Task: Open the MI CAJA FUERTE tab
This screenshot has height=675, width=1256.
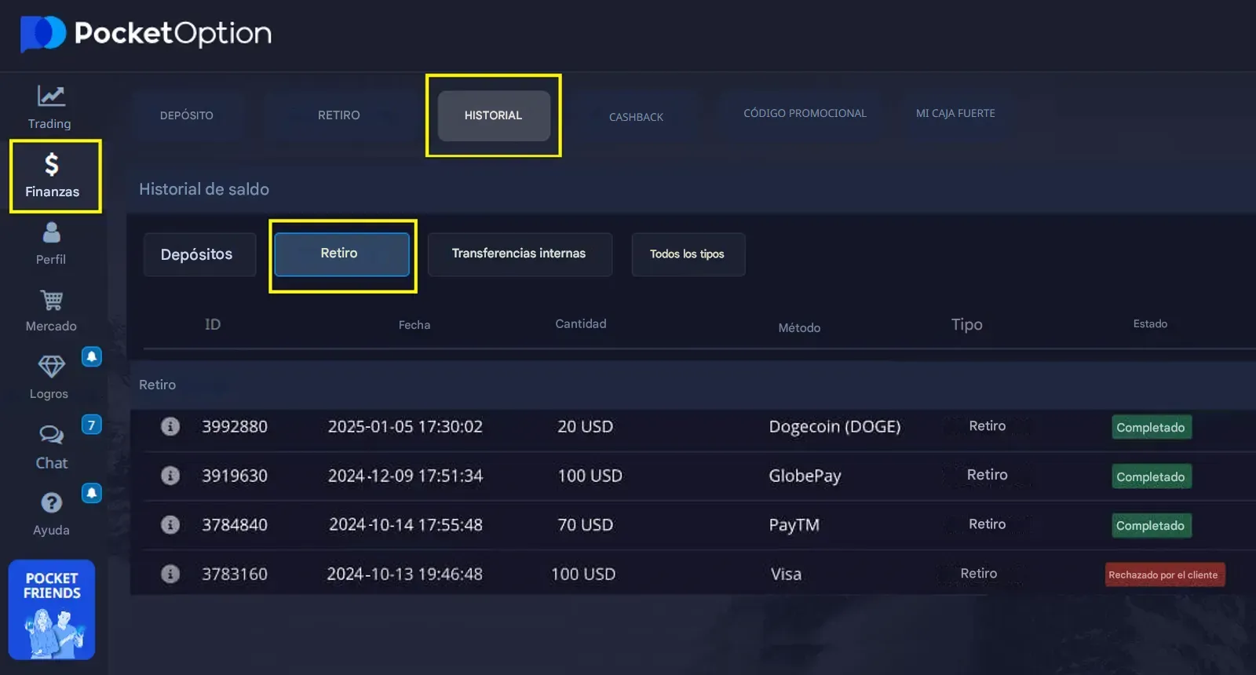Action: click(955, 114)
